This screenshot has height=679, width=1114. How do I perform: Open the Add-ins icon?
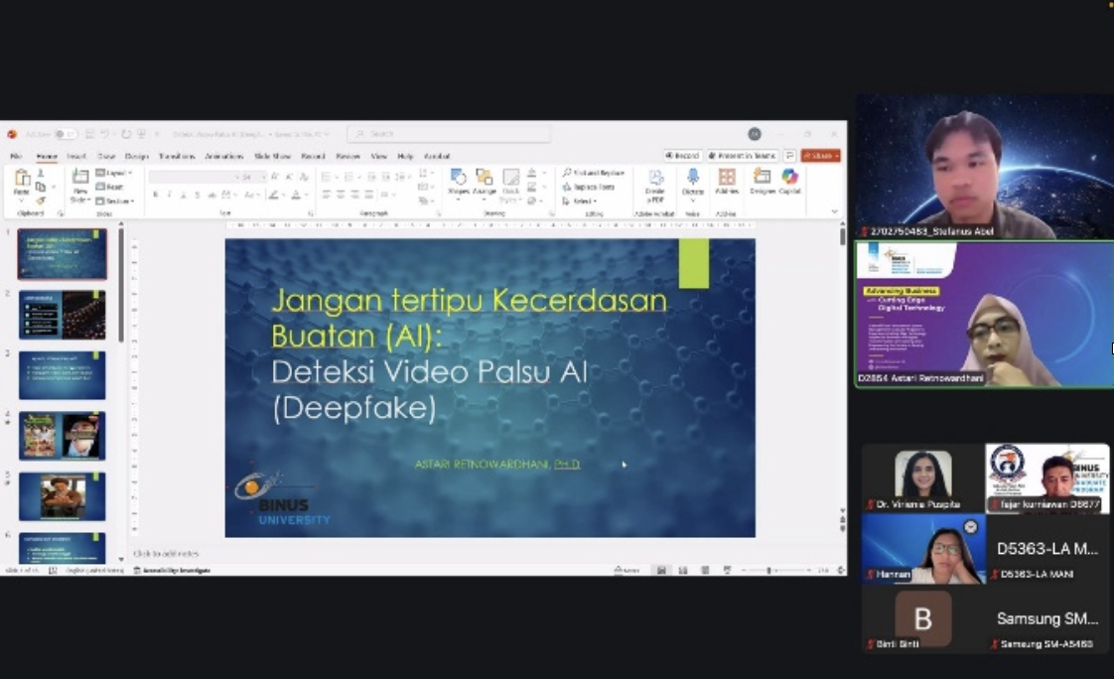click(727, 181)
